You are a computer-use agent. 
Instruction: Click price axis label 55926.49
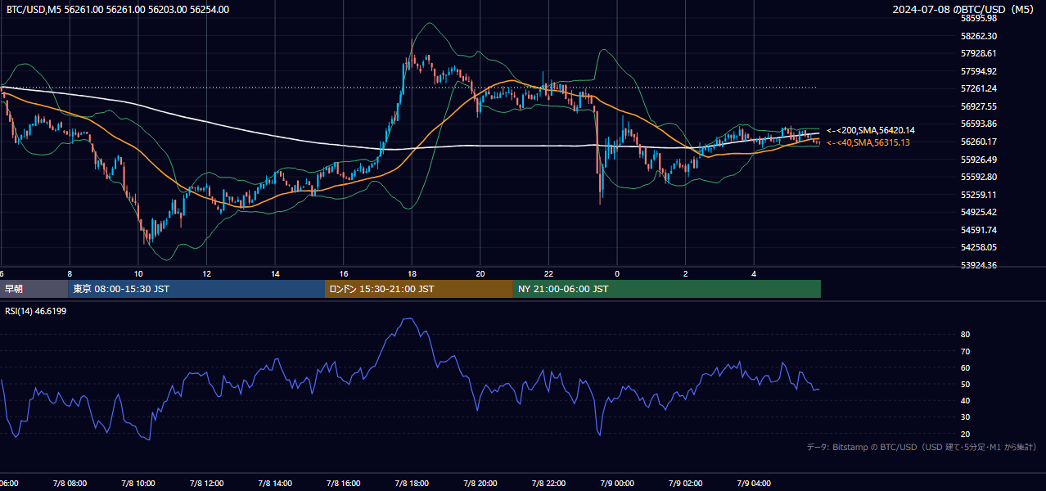coord(978,160)
